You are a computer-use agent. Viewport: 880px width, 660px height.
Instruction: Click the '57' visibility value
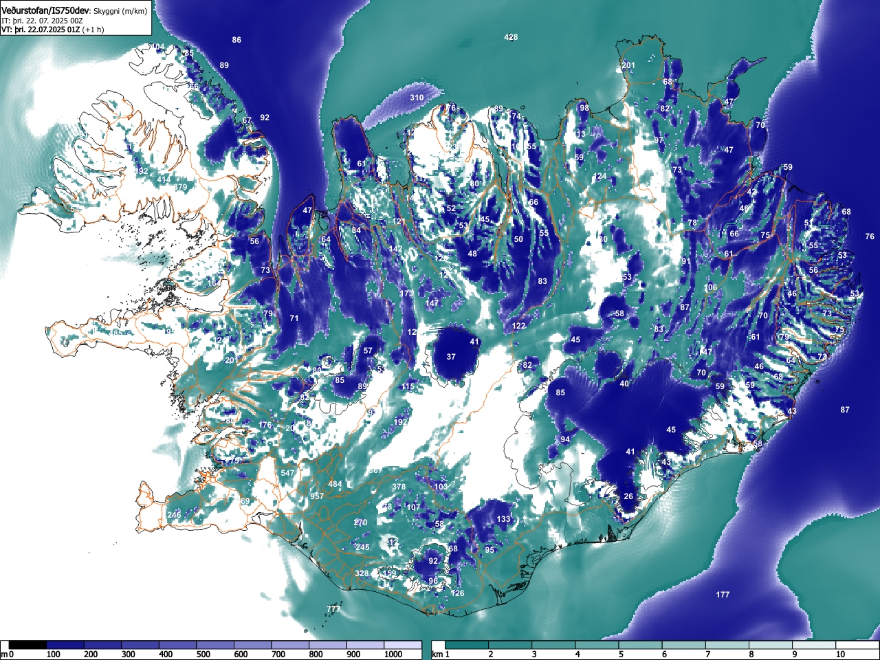click(368, 351)
